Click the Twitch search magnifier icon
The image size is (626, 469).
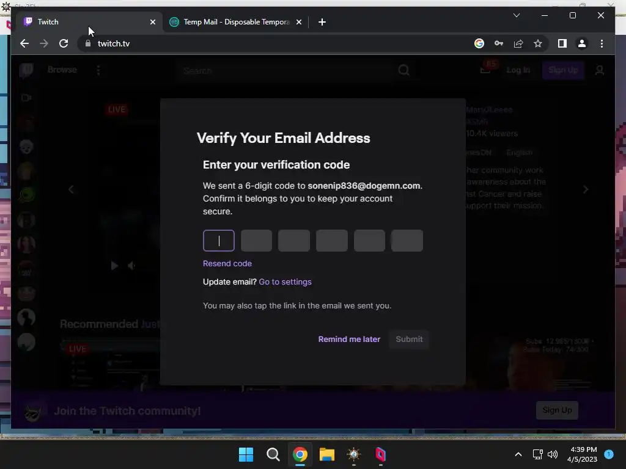403,71
